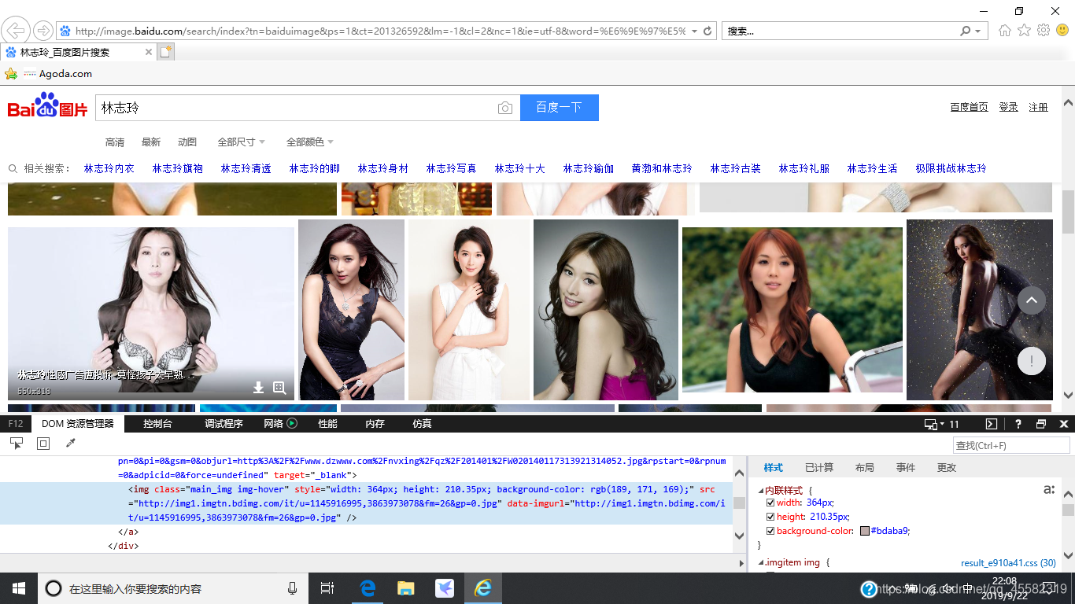Image resolution: width=1075 pixels, height=604 pixels.
Task: Switch to the 调试程序 tab
Action: click(x=224, y=424)
